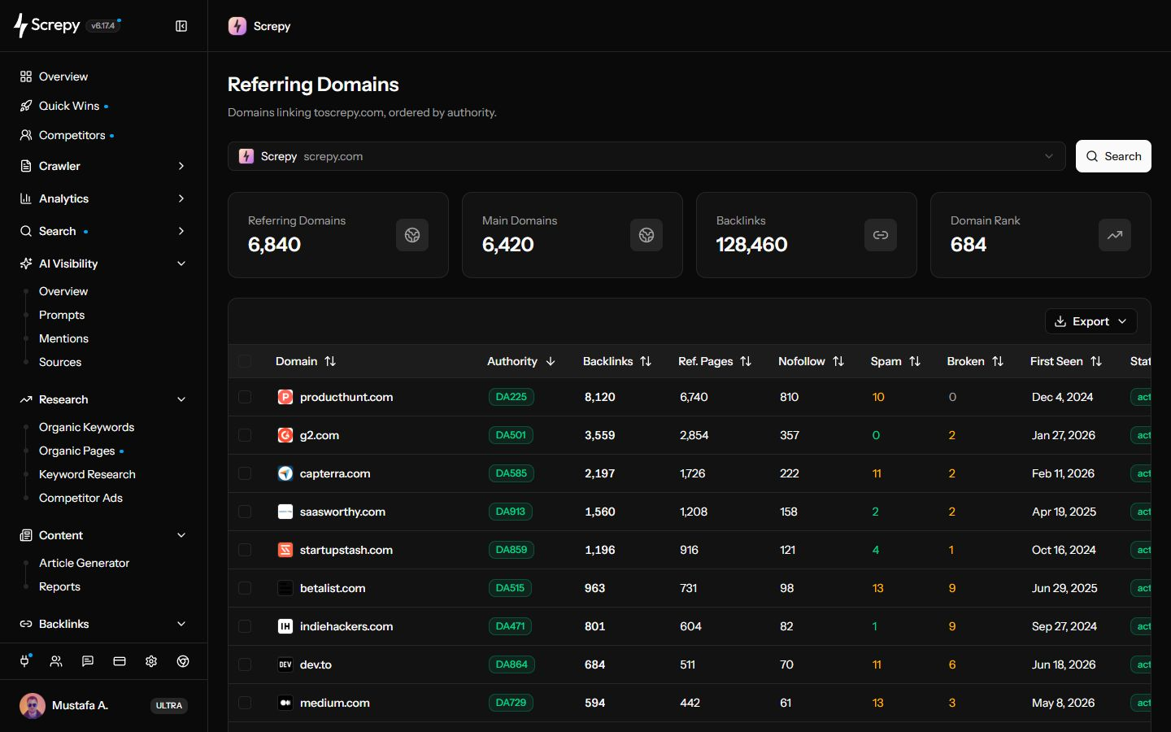
Task: Open the startupstash.com domain link
Action: [346, 550]
